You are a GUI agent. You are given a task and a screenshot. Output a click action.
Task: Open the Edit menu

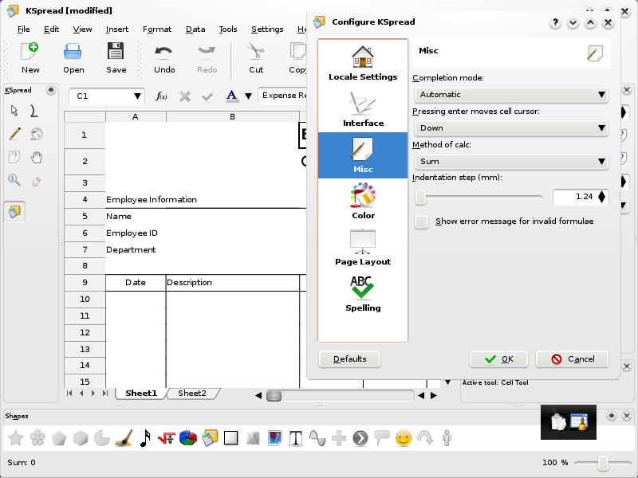pos(51,29)
